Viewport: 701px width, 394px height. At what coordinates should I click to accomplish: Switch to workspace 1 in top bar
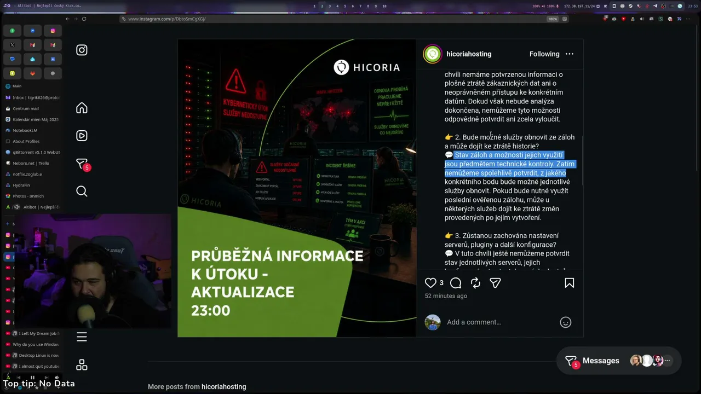click(314, 6)
